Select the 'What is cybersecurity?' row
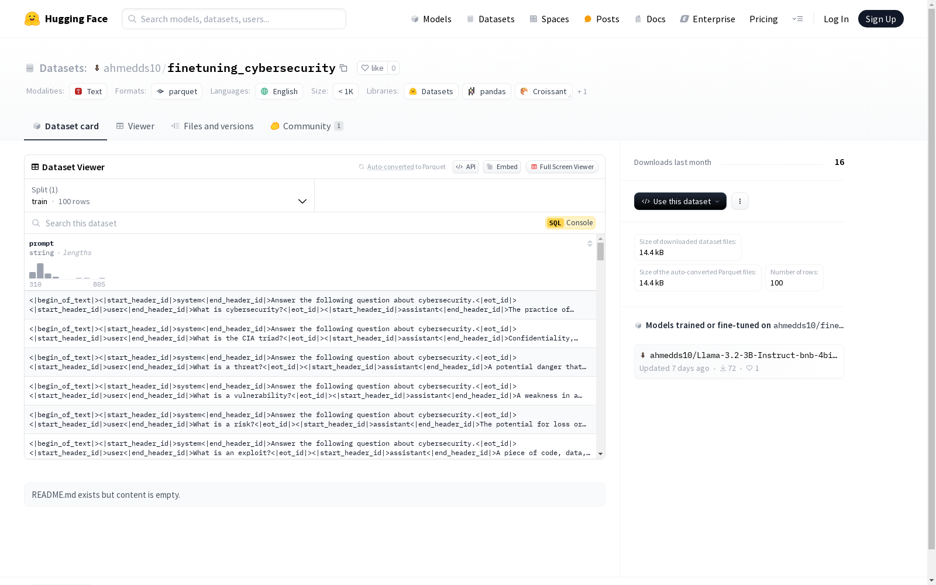Viewport: 936px width, 585px height. 310,305
